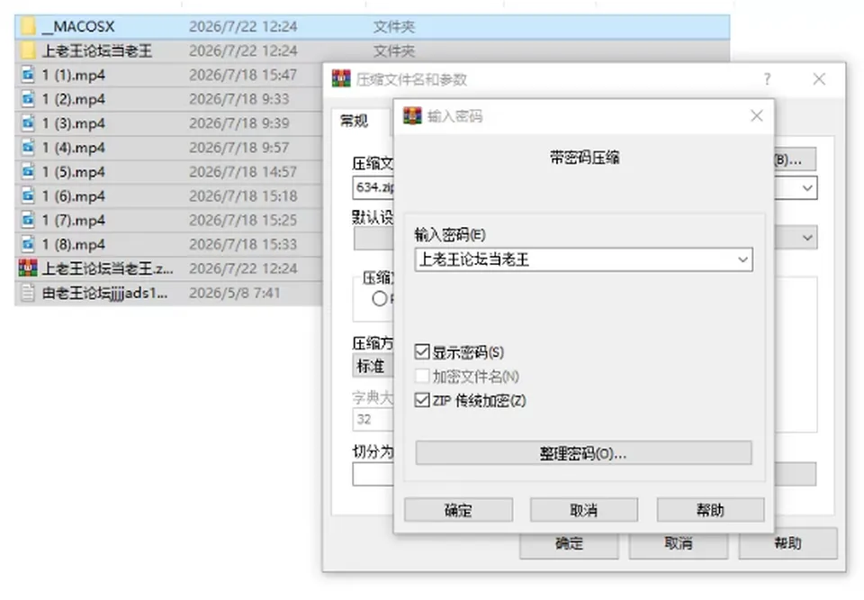Click 帮助 in the 输入密码 dialog

(710, 510)
